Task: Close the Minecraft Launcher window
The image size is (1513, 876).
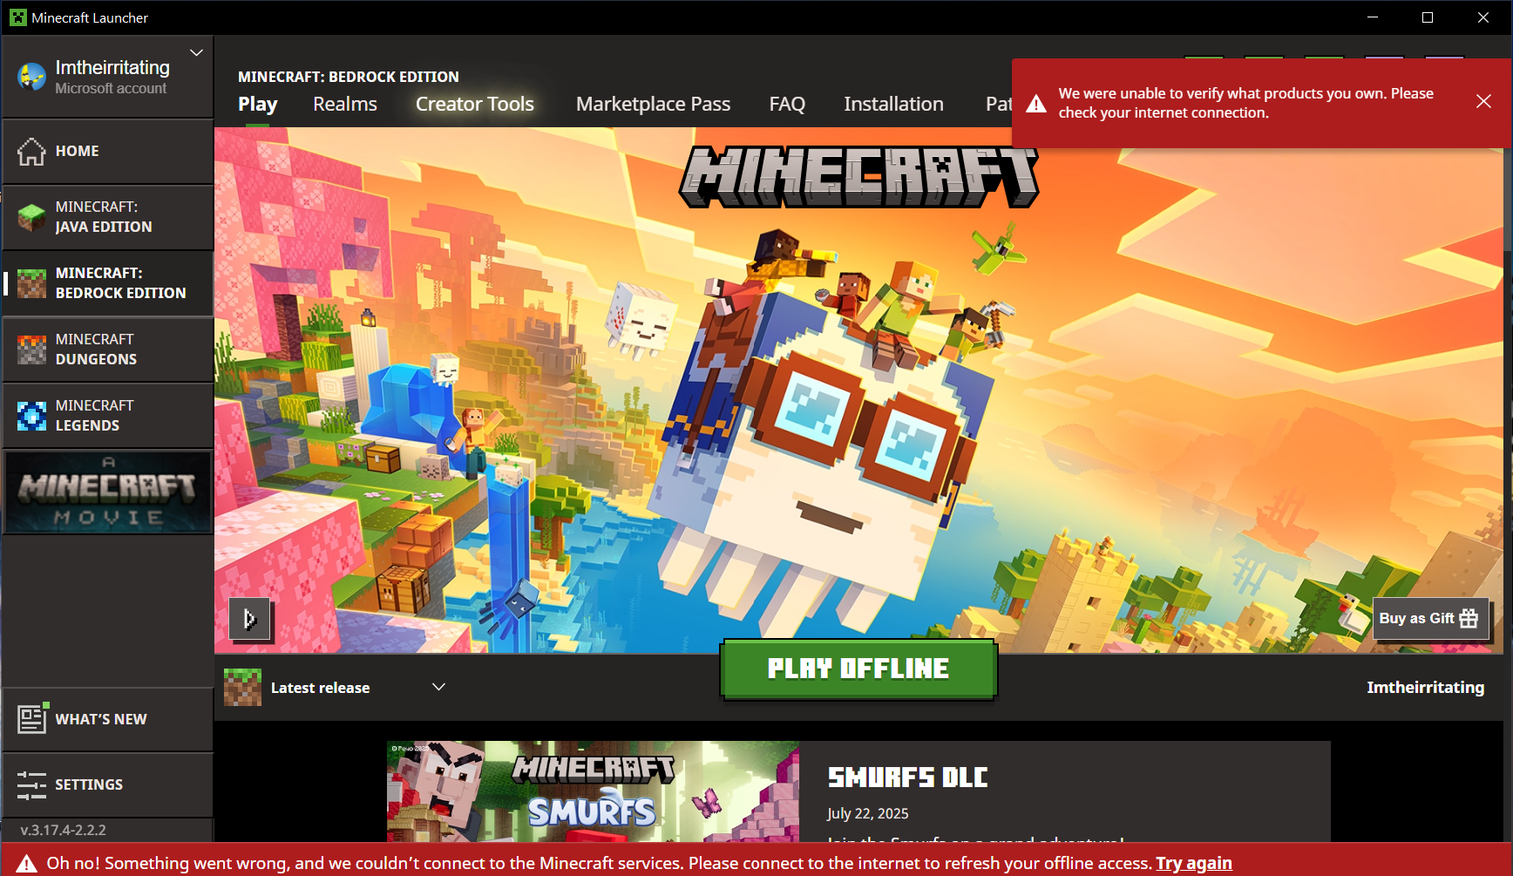Action: [x=1483, y=17]
